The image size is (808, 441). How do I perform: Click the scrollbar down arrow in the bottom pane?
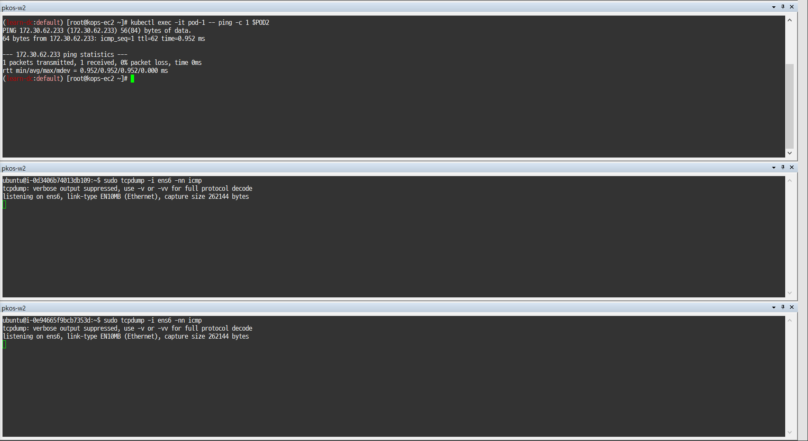[x=789, y=432]
